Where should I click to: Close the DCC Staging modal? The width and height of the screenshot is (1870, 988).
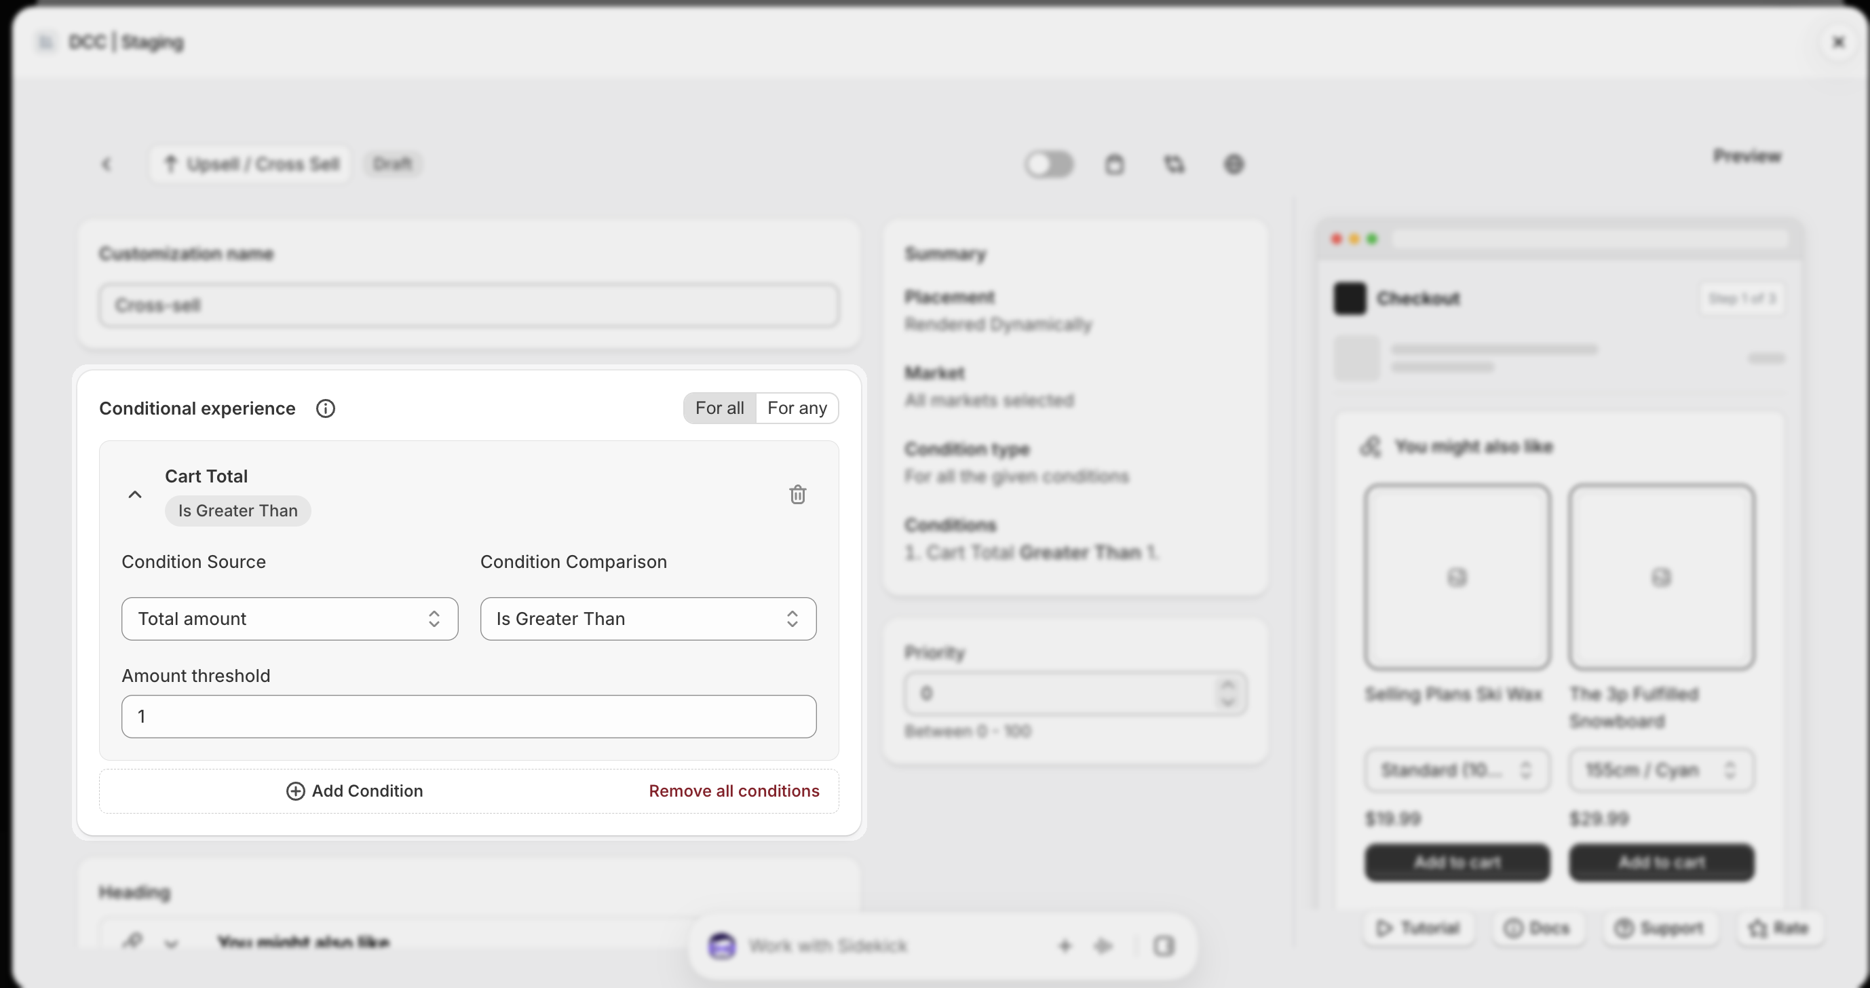(x=1839, y=42)
